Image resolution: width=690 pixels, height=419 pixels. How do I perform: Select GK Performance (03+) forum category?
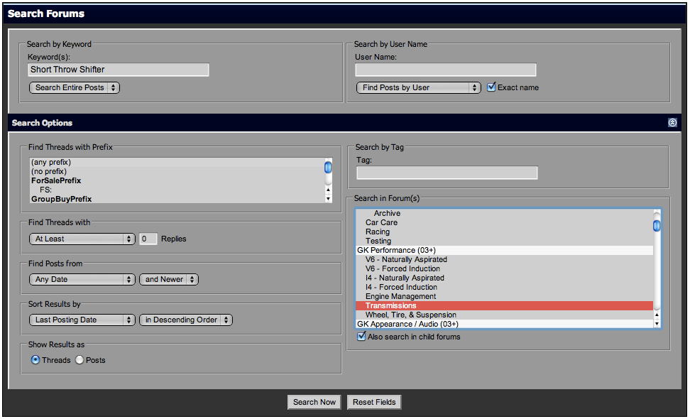tap(504, 251)
